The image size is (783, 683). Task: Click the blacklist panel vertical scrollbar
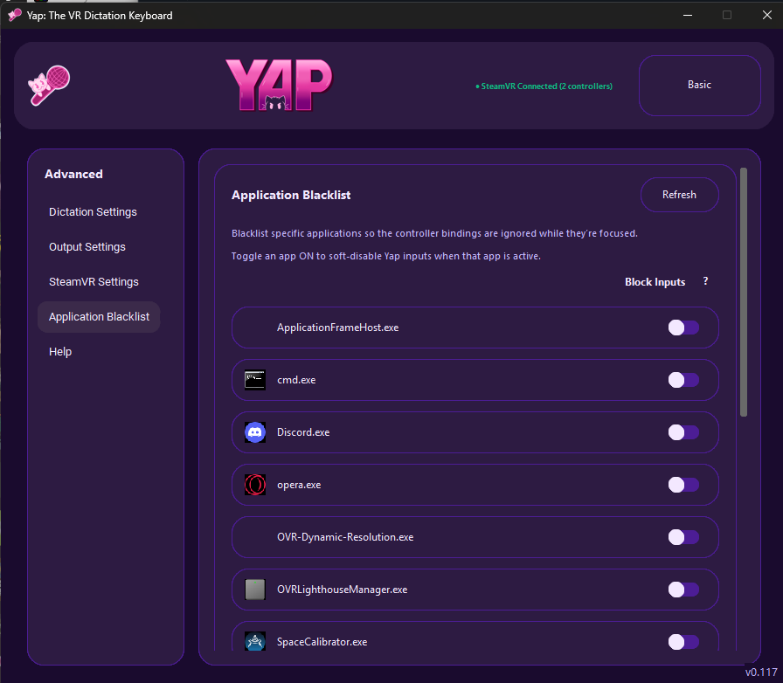(743, 292)
